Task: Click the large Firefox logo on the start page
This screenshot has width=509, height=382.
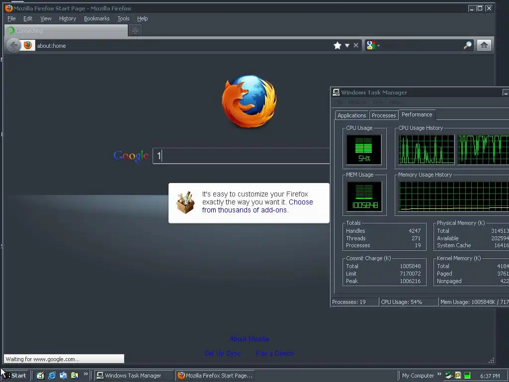Action: [x=250, y=101]
